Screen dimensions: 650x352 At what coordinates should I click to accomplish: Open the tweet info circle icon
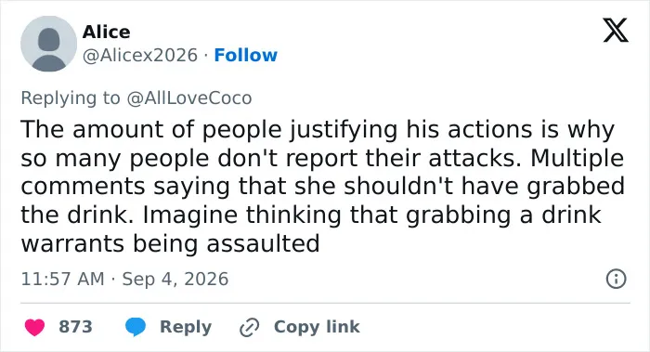(x=616, y=279)
